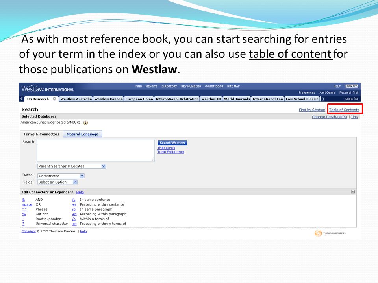Viewport: 378px width, 283px height.
Task: Open KEYCITE from the top navigation
Action: [x=152, y=86]
